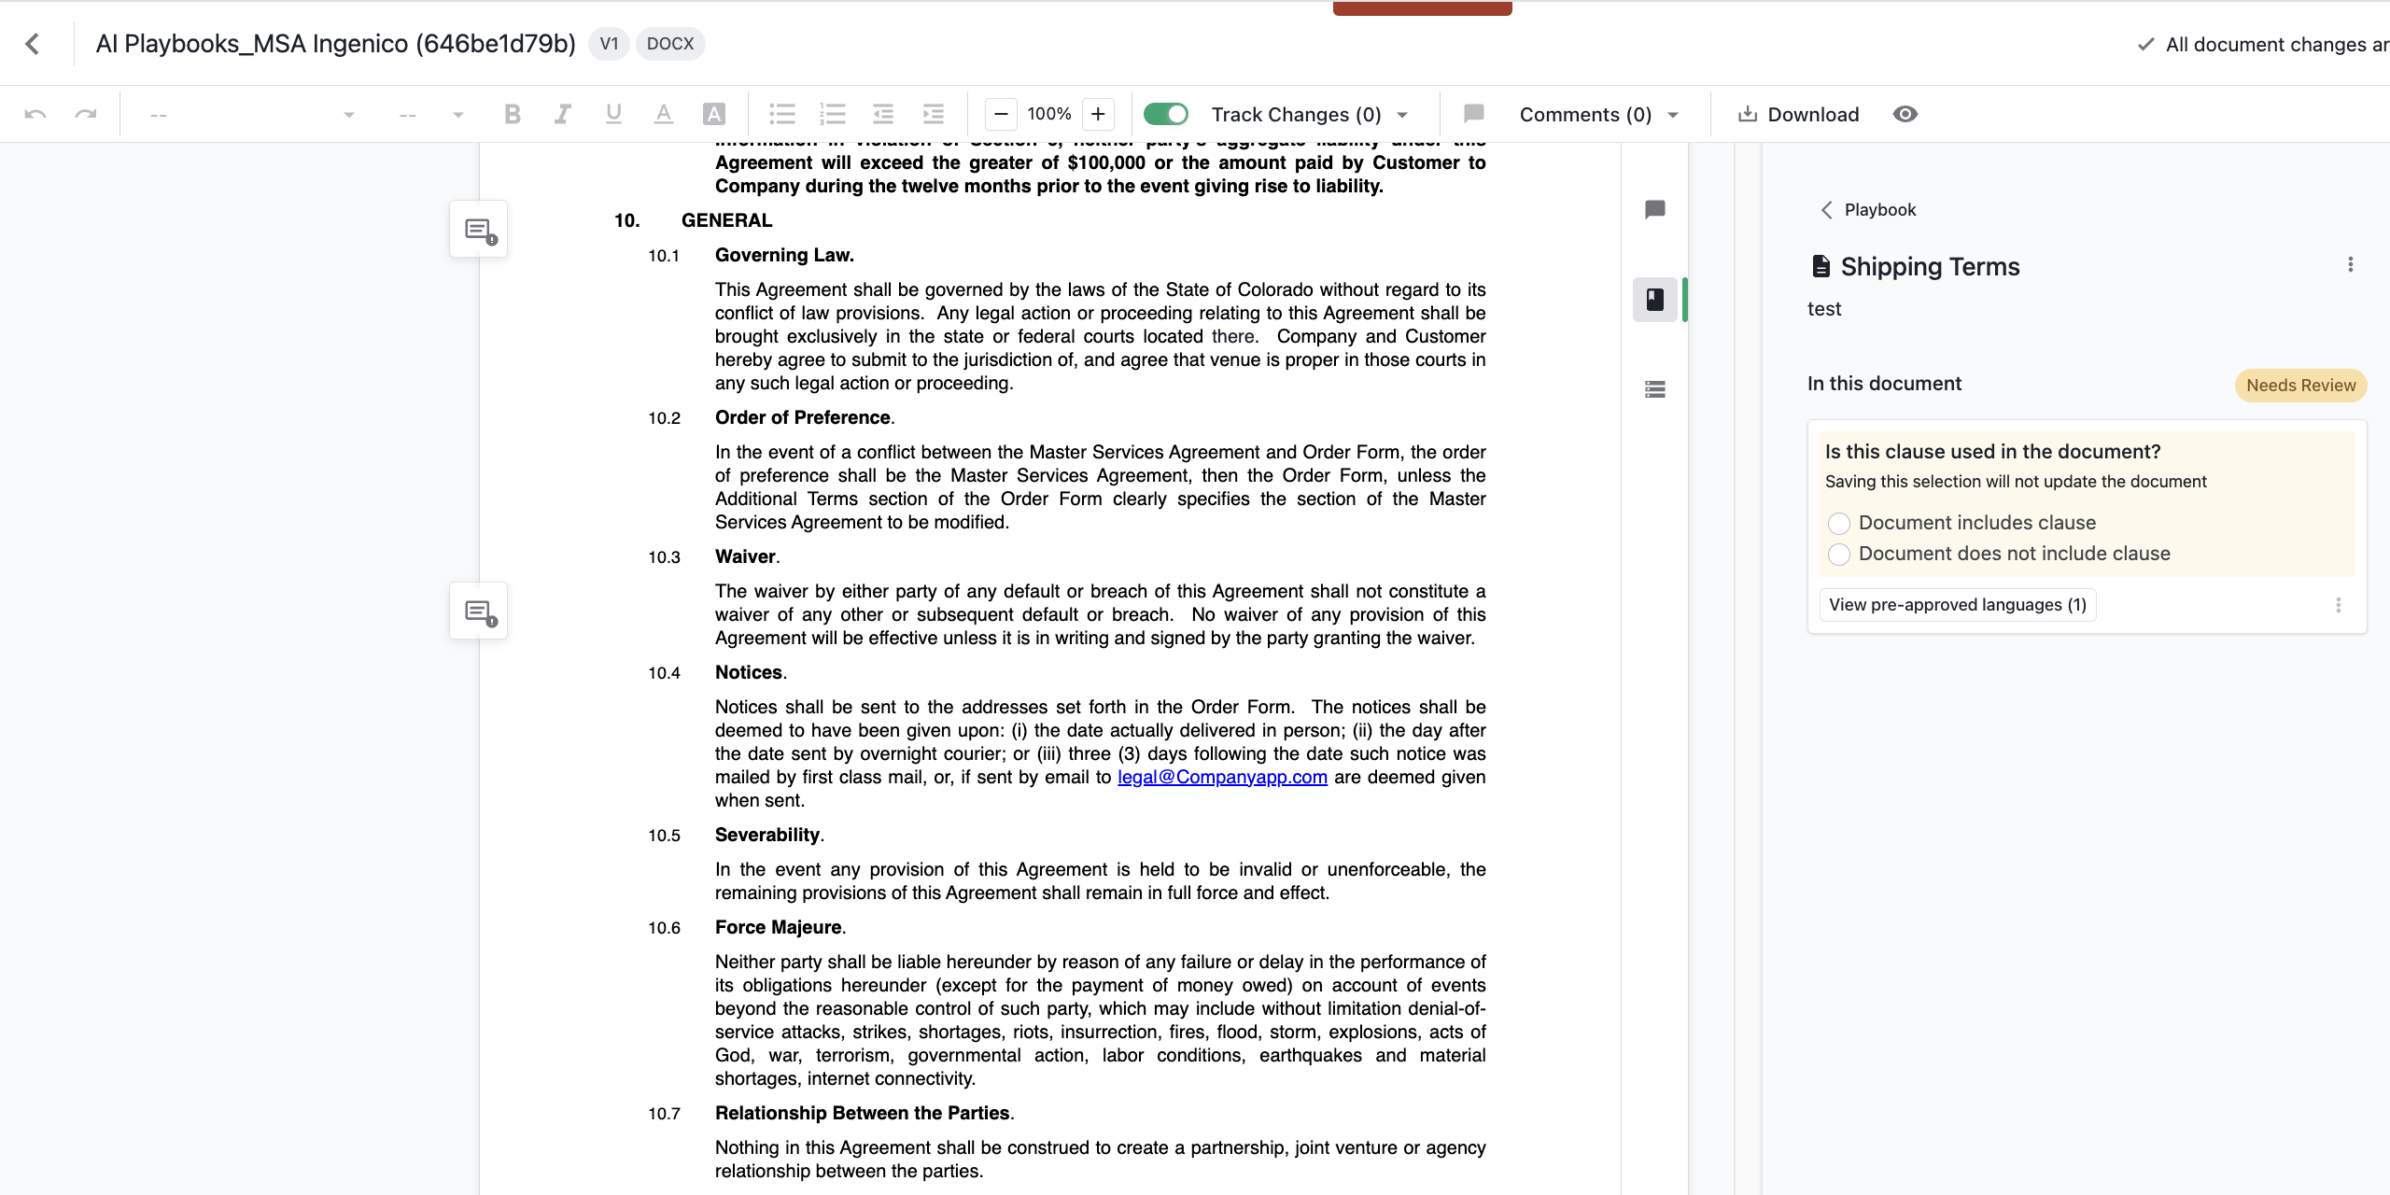Decrease paragraph indent

pos(883,114)
